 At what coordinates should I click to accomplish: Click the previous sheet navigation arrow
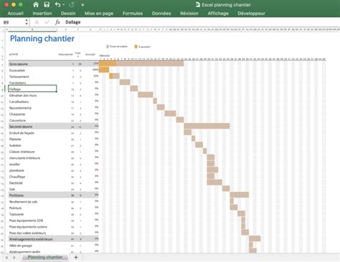pyautogui.click(x=6, y=257)
